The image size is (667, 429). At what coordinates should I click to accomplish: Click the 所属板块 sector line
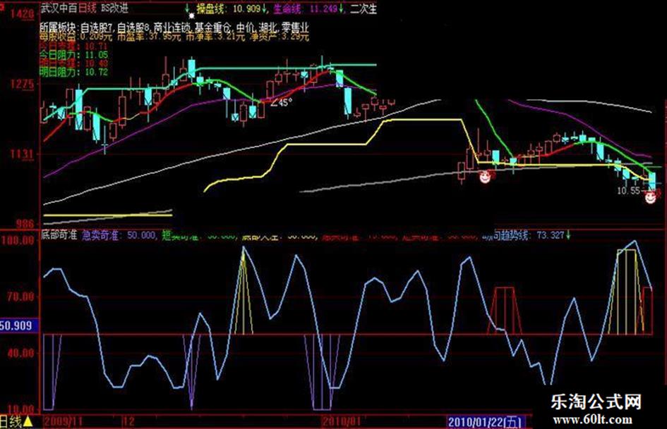[x=174, y=27]
